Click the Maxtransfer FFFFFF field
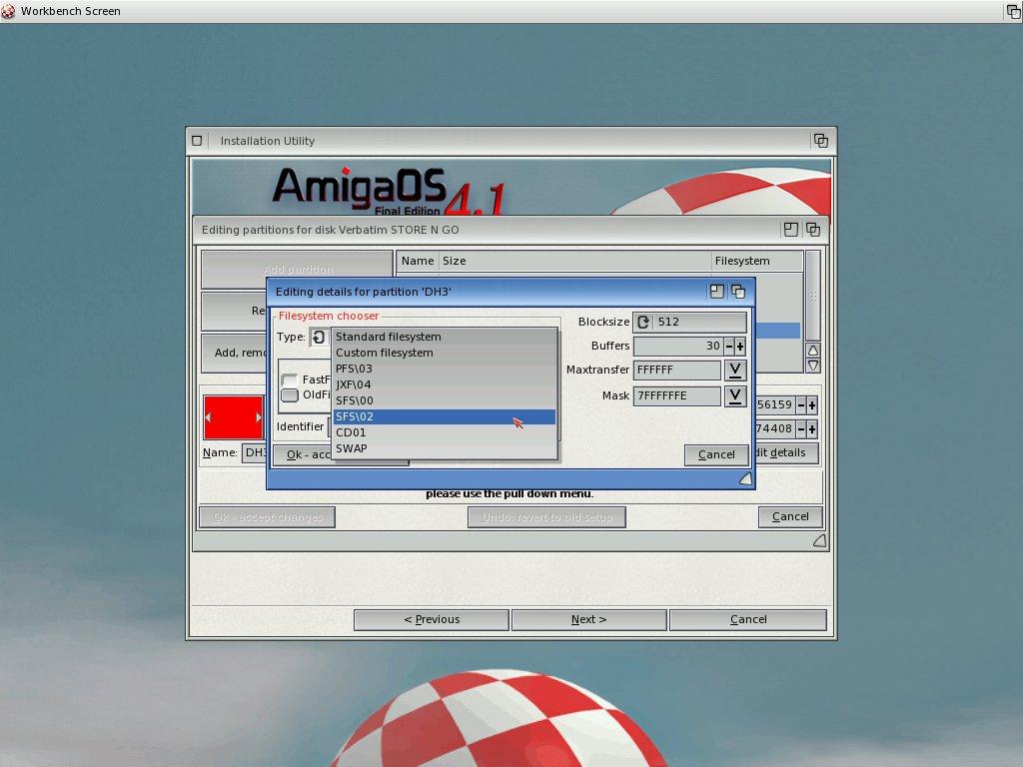Viewport: 1023px width, 767px height. tap(677, 371)
